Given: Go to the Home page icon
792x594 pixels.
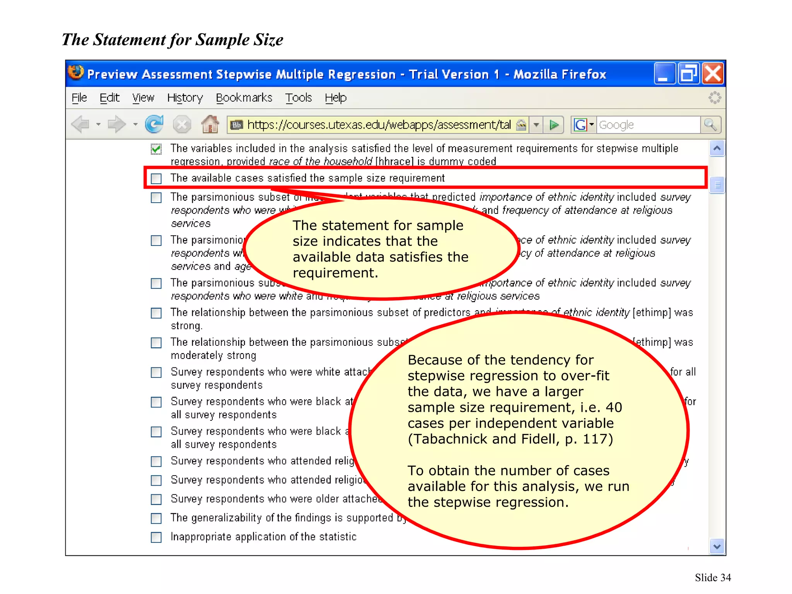Looking at the screenshot, I should coord(210,124).
